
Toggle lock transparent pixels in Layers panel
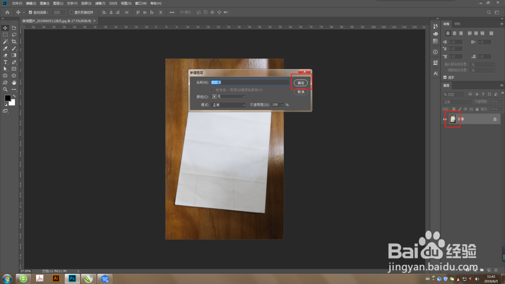(x=454, y=109)
